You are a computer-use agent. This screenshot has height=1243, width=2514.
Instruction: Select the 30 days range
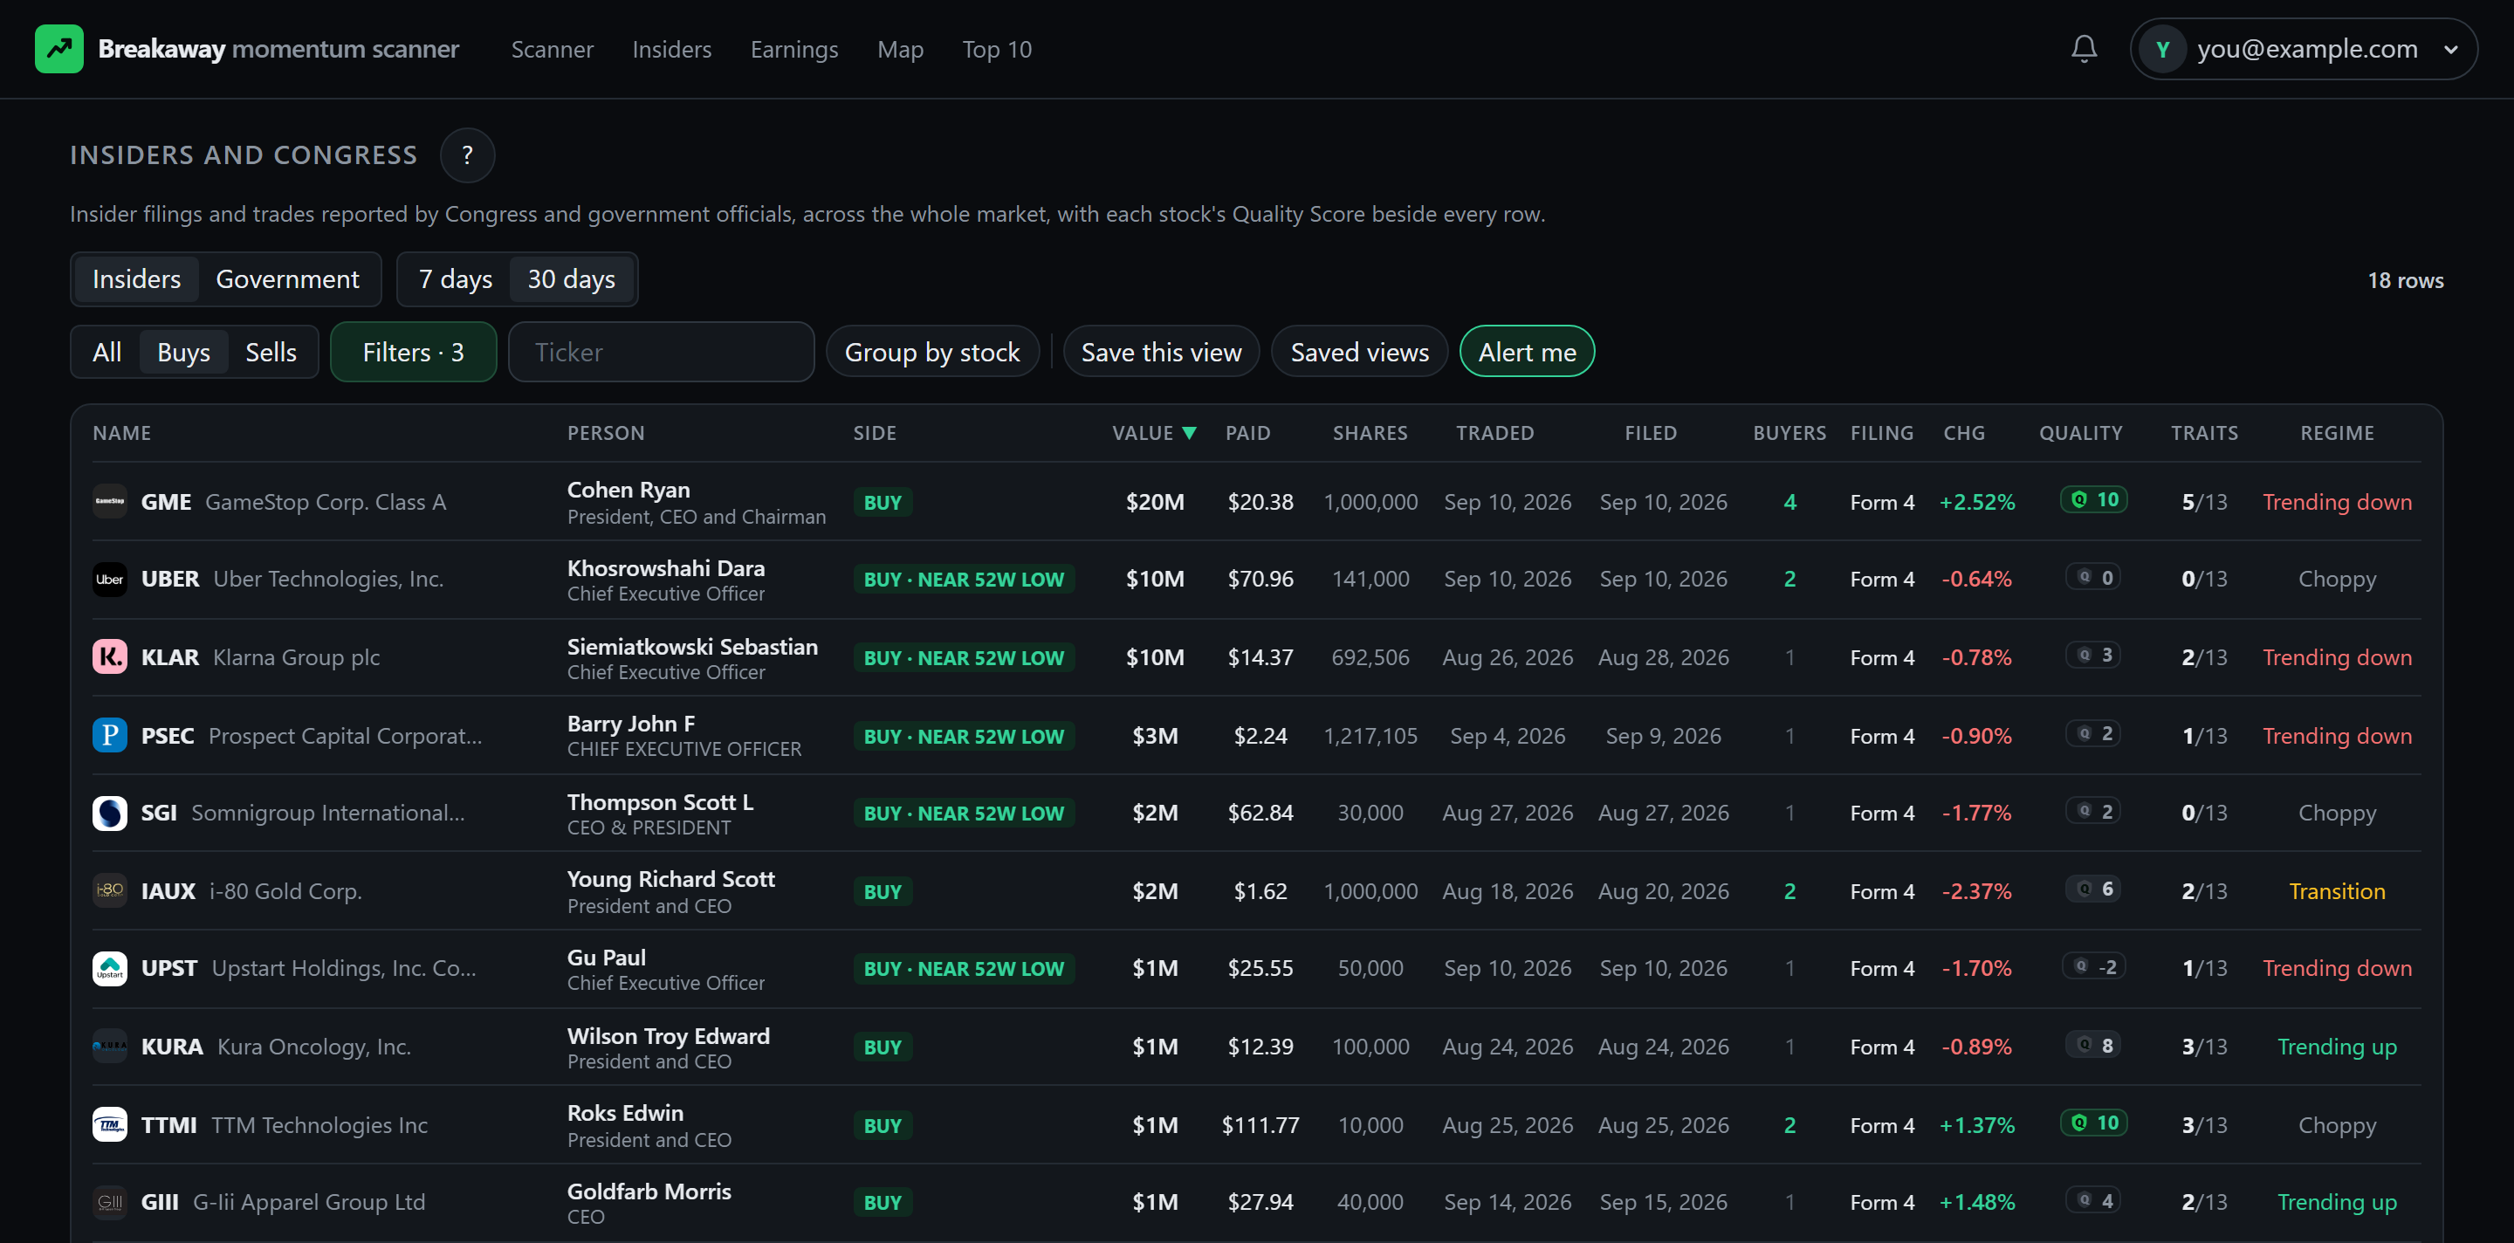tap(571, 279)
